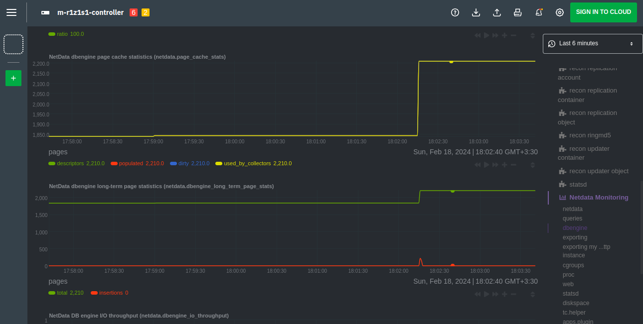Open the settings gear icon
643x324 pixels.
559,12
